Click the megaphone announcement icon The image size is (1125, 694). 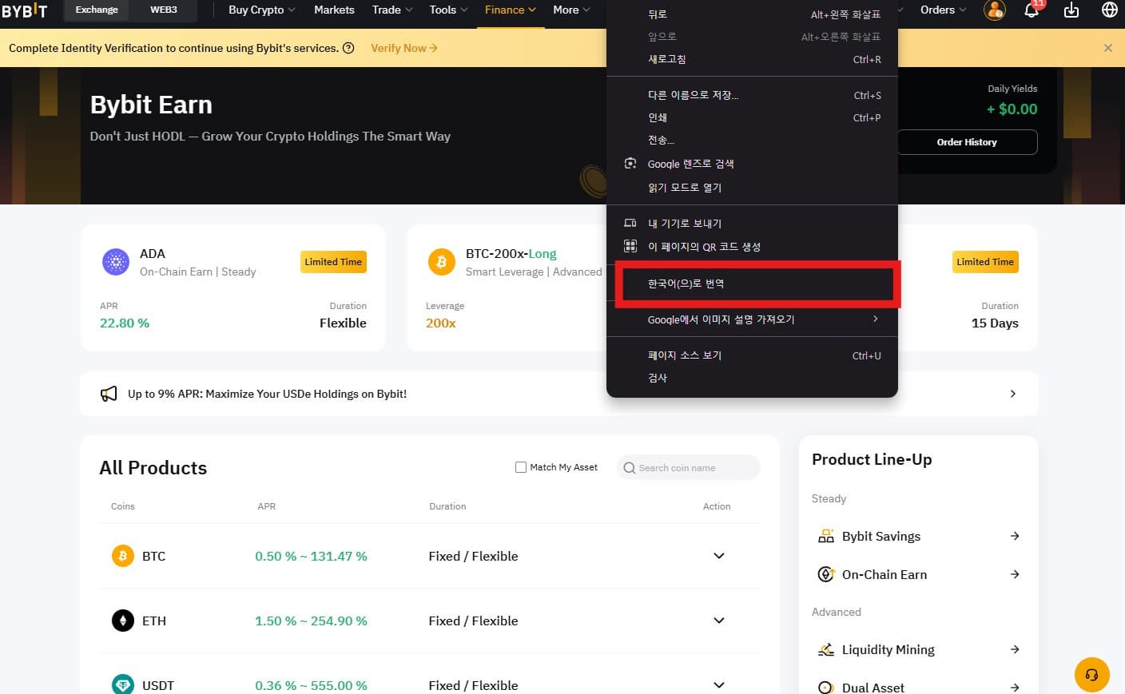pyautogui.click(x=109, y=394)
